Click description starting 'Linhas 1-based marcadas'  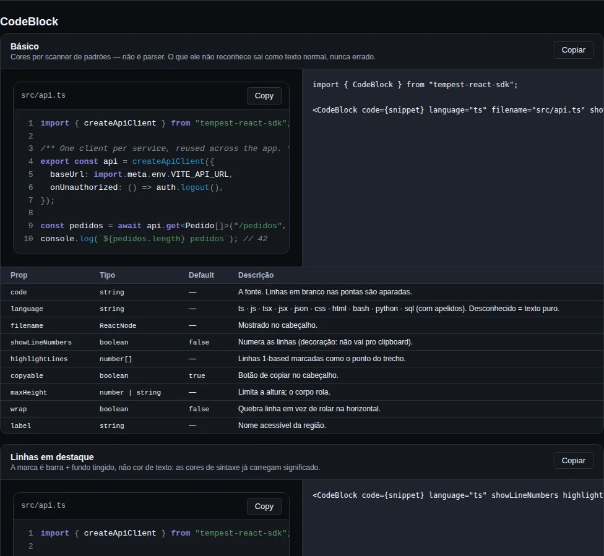click(322, 359)
